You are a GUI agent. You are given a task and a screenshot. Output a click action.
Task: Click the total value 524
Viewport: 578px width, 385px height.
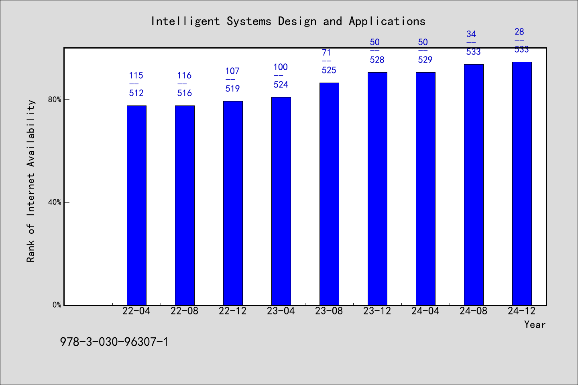point(281,85)
